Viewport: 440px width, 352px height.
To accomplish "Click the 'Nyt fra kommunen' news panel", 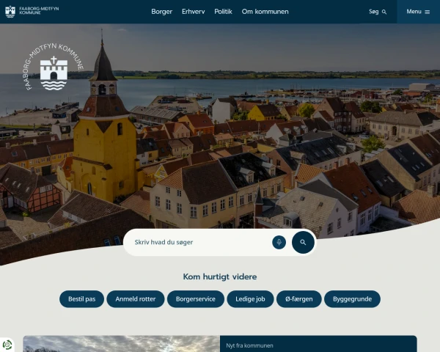I will pos(318,344).
